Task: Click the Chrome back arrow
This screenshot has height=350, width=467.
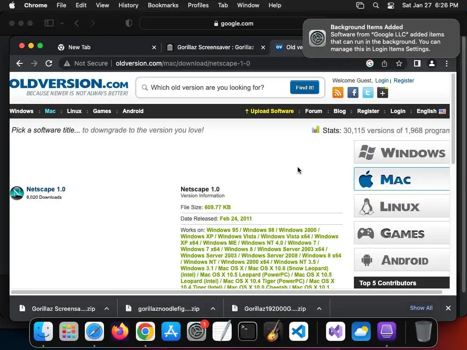Action: pos(19,63)
